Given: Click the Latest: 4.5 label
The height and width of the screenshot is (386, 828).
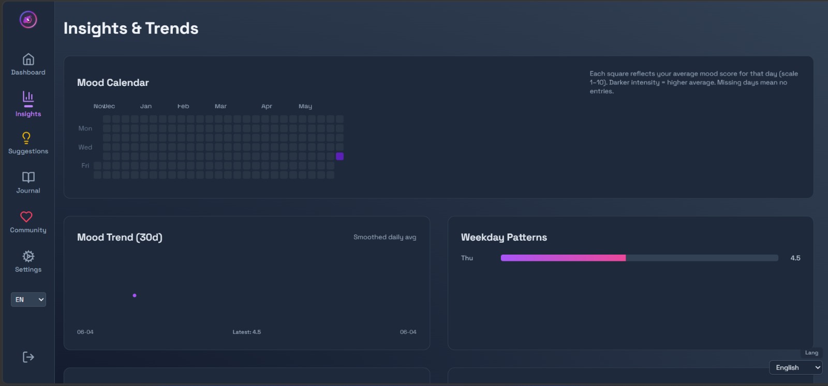Looking at the screenshot, I should point(247,332).
